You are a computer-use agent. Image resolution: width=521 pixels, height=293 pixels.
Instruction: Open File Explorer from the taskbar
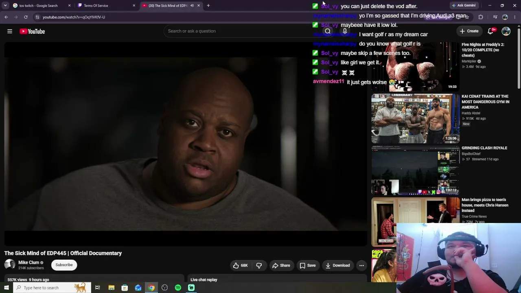(x=111, y=288)
